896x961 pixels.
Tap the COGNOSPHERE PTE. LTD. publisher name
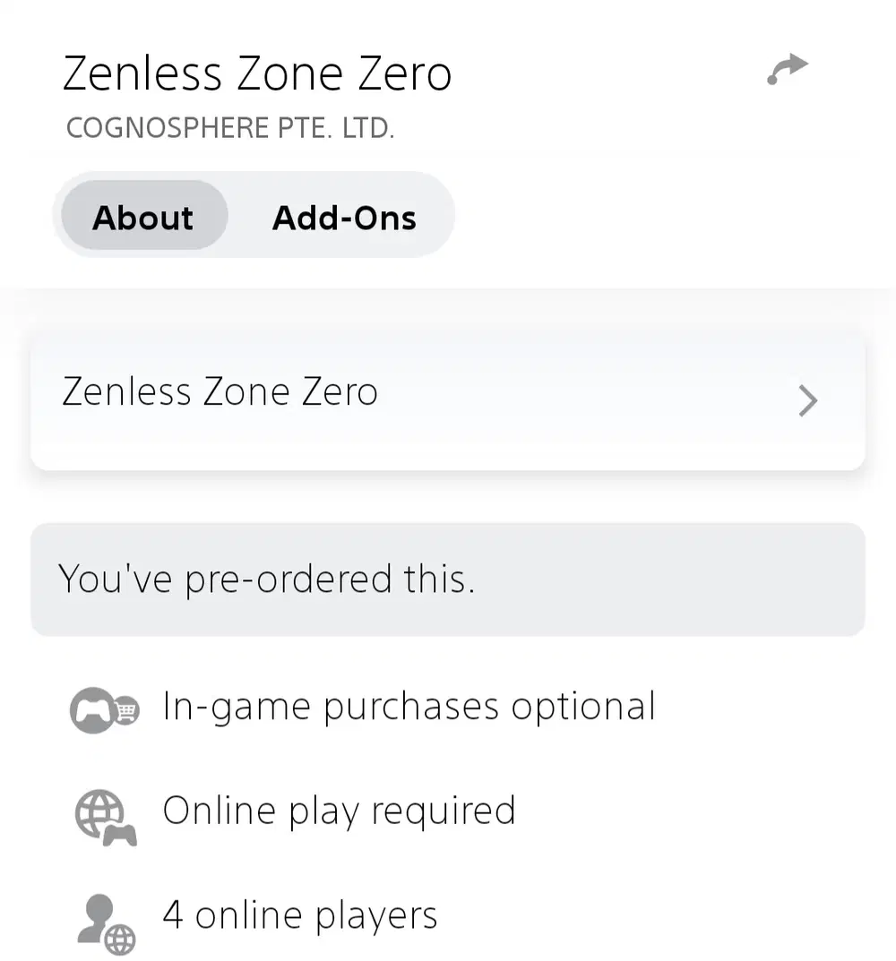[x=230, y=128]
